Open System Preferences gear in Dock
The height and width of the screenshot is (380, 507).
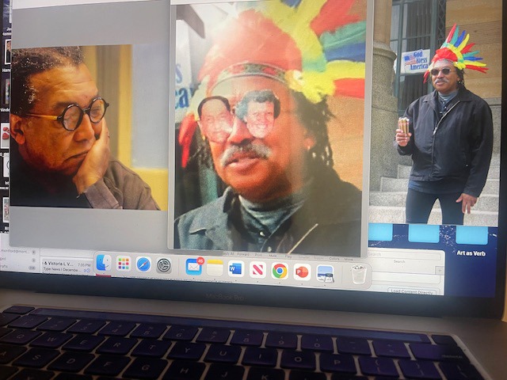(x=164, y=266)
